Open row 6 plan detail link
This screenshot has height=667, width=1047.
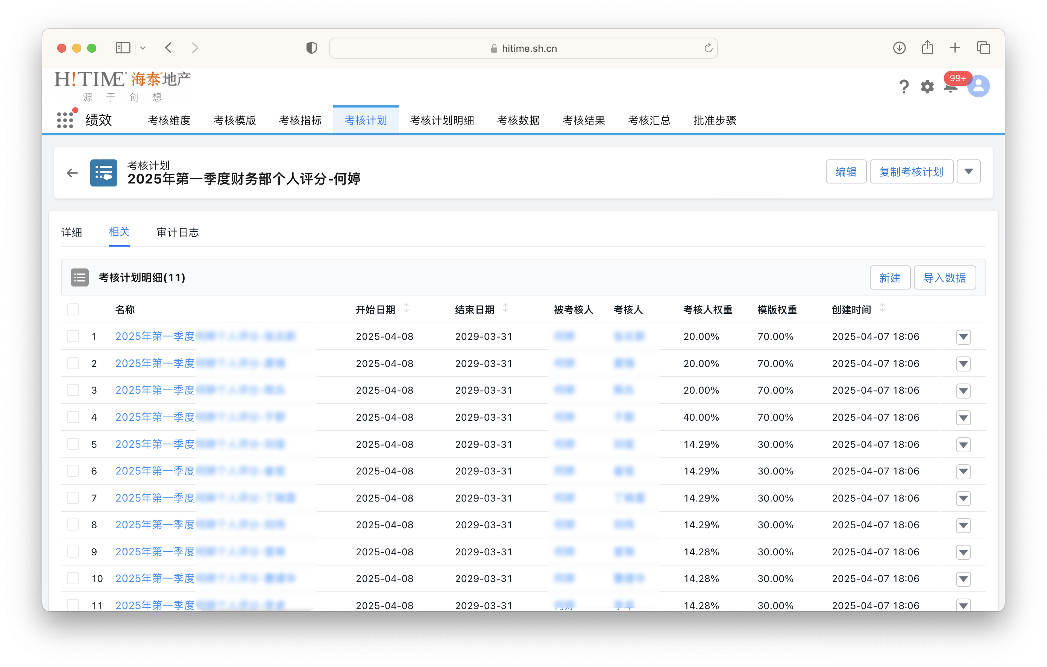(x=200, y=471)
